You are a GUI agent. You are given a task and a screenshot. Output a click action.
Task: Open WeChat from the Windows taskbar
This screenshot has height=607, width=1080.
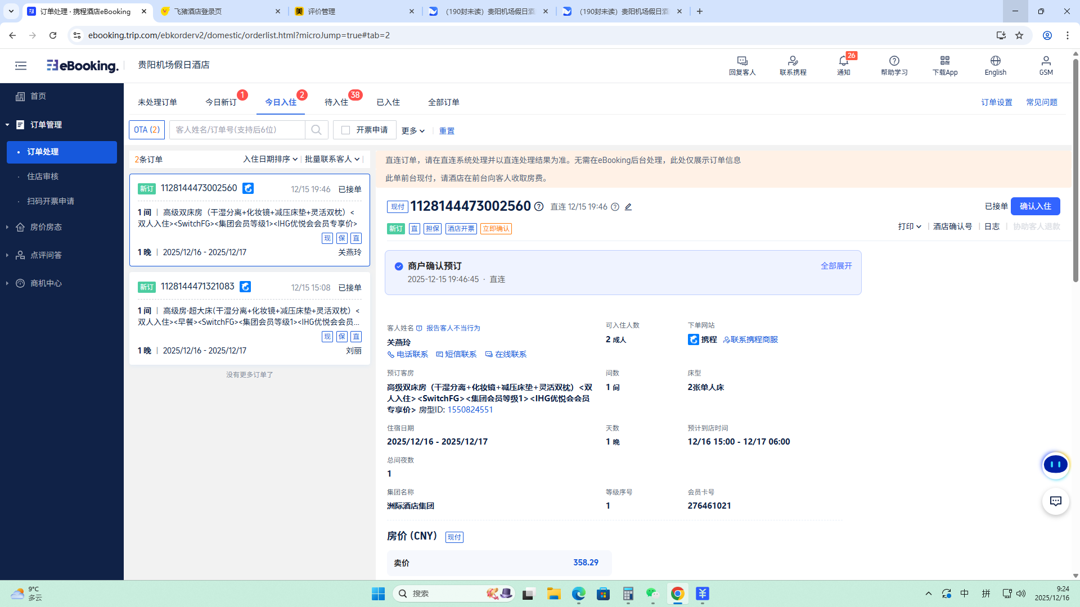coord(652,594)
